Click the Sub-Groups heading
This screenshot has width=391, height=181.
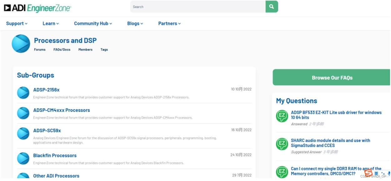[35, 75]
